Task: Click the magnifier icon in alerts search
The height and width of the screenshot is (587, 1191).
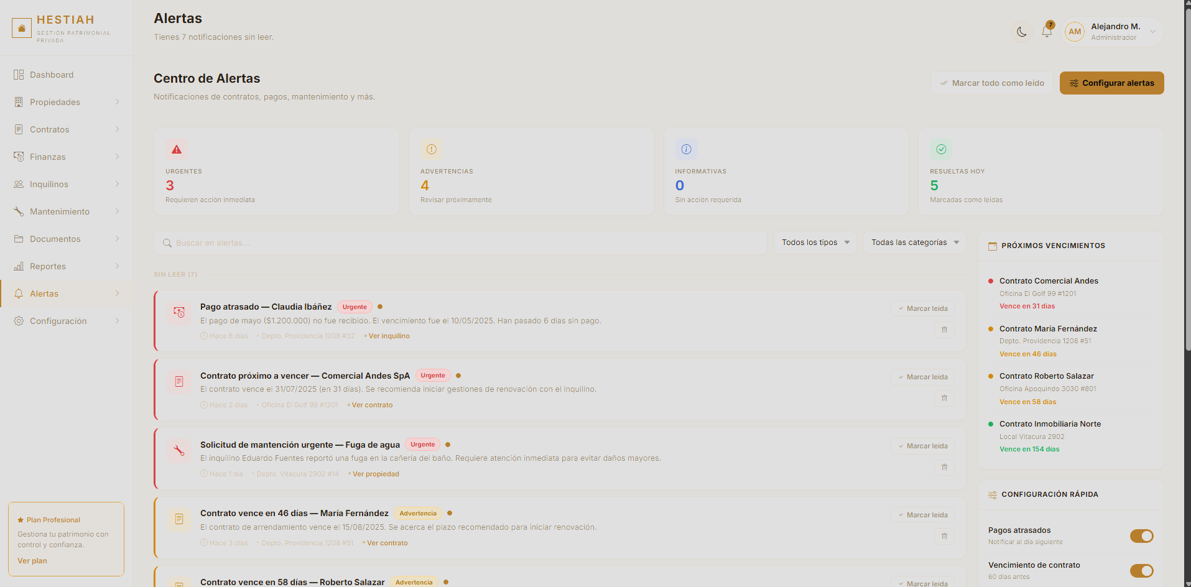Action: tap(167, 243)
